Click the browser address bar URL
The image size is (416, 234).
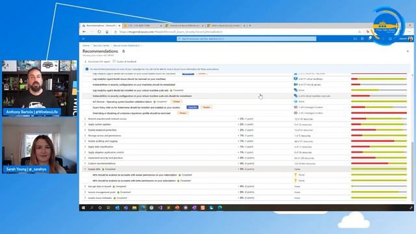tap(171, 32)
